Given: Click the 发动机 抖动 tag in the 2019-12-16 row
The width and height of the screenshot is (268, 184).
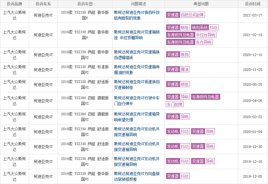Looking at the screenshot, I should [x=178, y=161].
